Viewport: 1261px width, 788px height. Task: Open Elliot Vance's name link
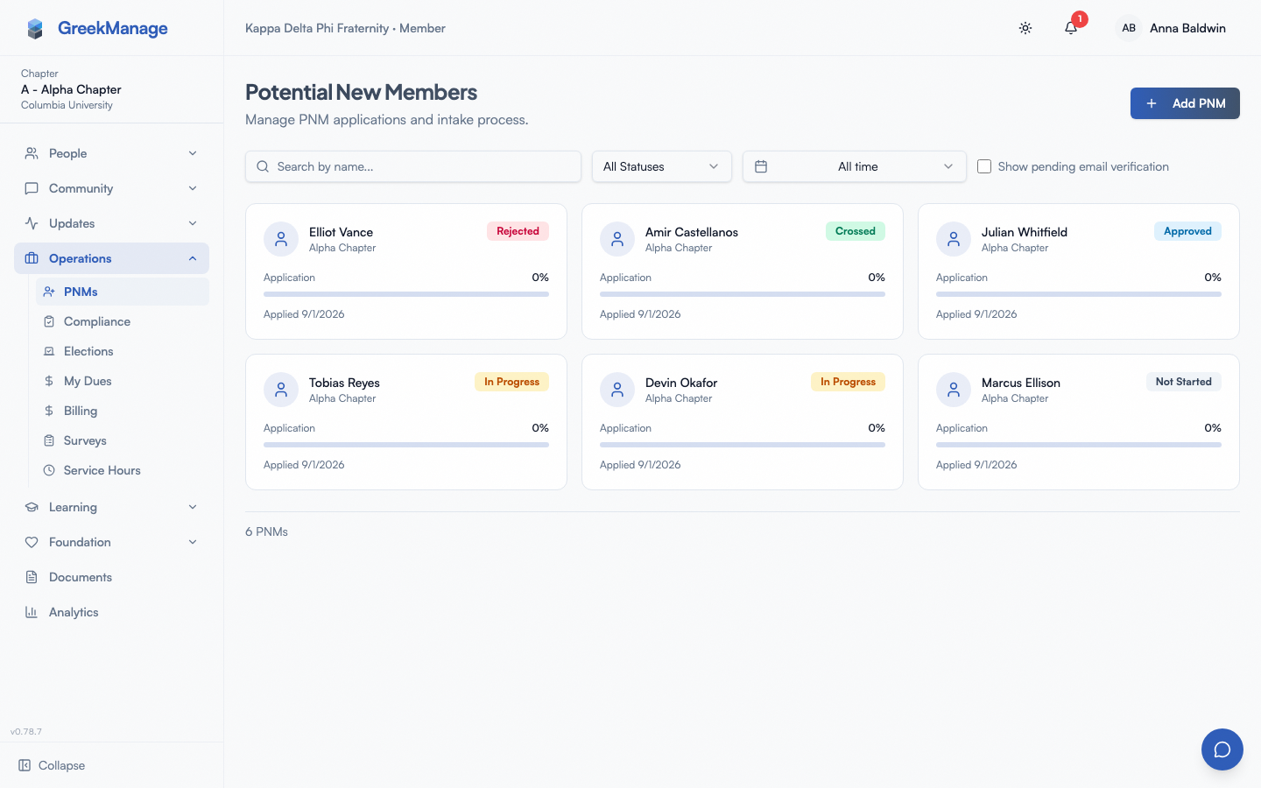pyautogui.click(x=341, y=232)
